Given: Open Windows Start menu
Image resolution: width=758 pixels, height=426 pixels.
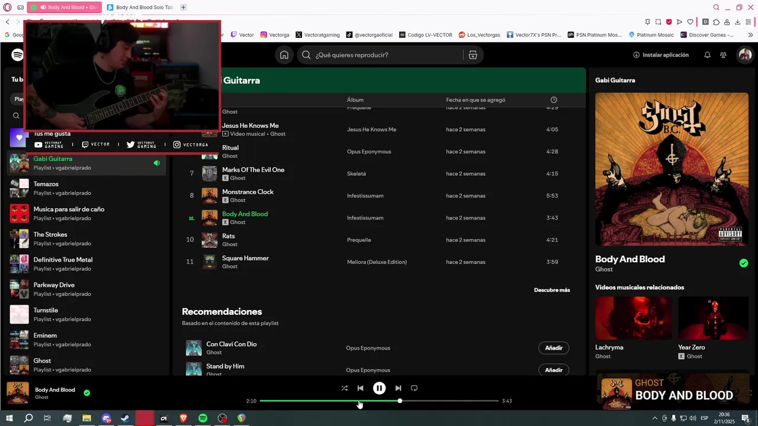Looking at the screenshot, I should (9, 418).
